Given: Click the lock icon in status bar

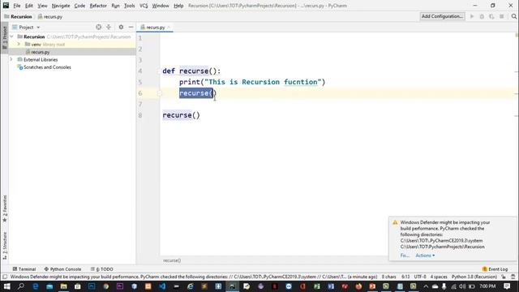Looking at the screenshot, I should pos(504,277).
